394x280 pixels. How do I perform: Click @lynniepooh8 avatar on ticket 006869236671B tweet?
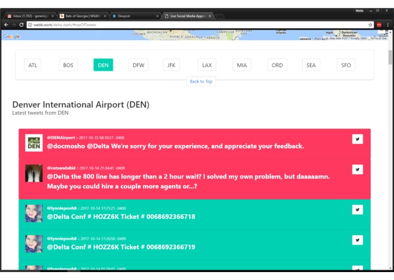click(34, 214)
